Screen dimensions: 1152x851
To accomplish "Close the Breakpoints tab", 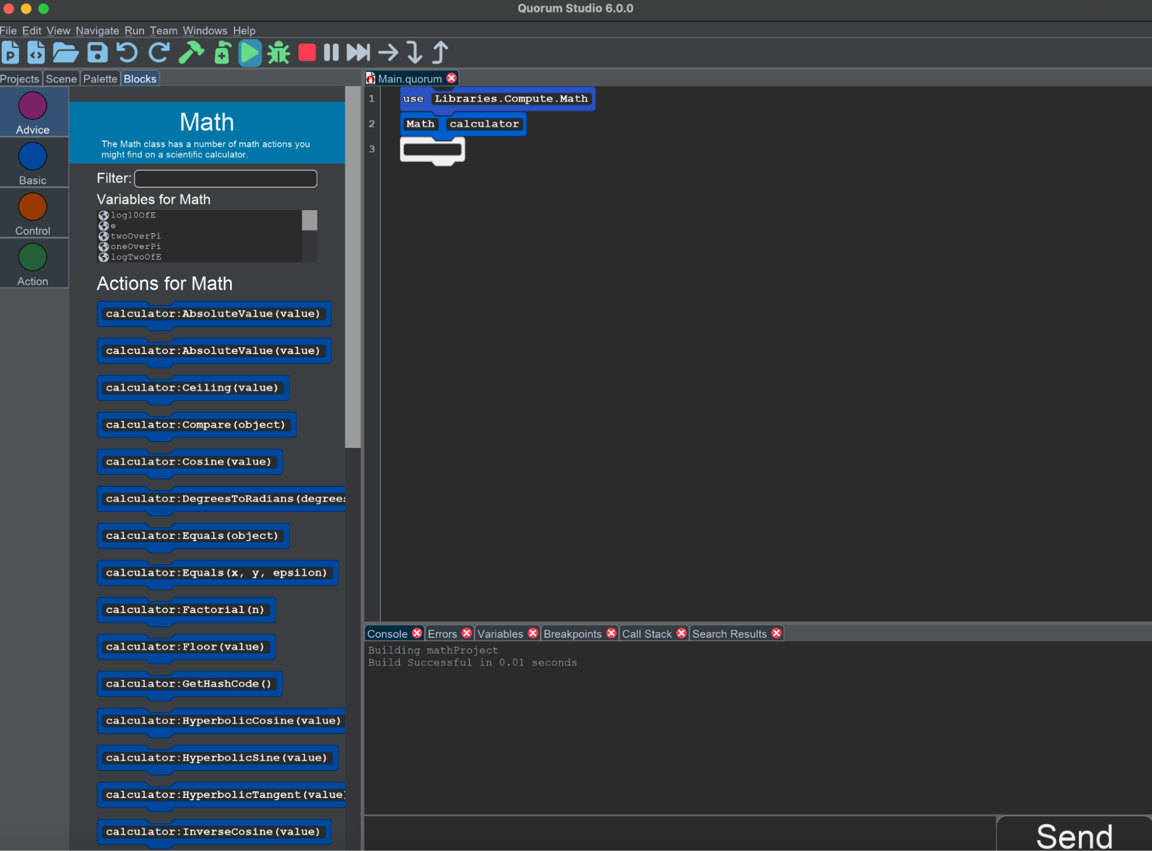I will tap(611, 633).
